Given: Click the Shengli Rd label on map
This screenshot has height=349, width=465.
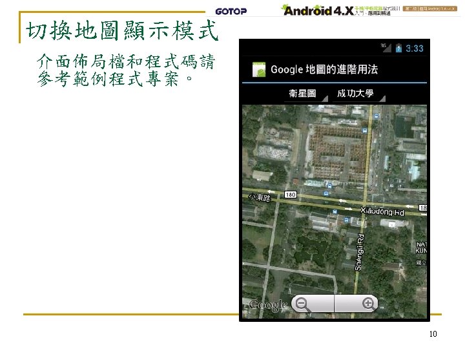Looking at the screenshot, I should (359, 253).
